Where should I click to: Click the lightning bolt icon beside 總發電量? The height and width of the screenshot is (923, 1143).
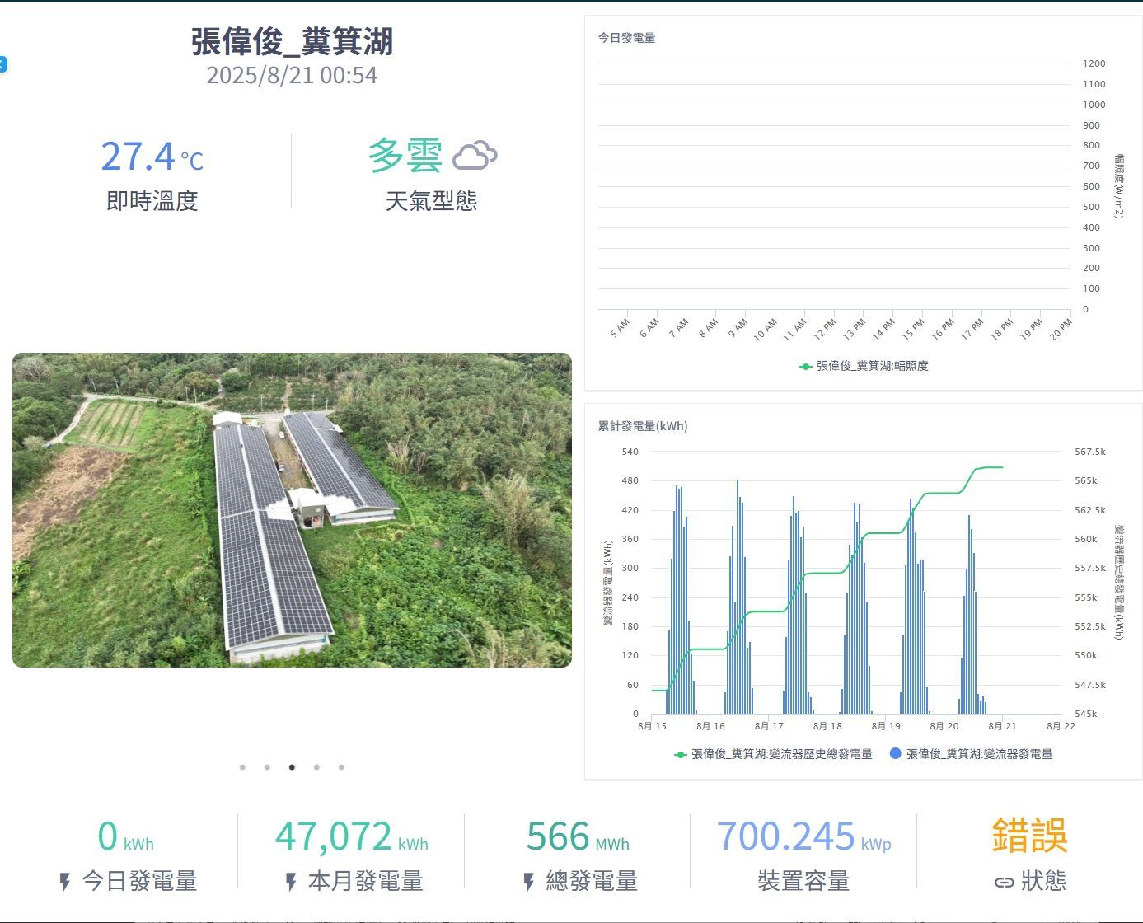529,883
